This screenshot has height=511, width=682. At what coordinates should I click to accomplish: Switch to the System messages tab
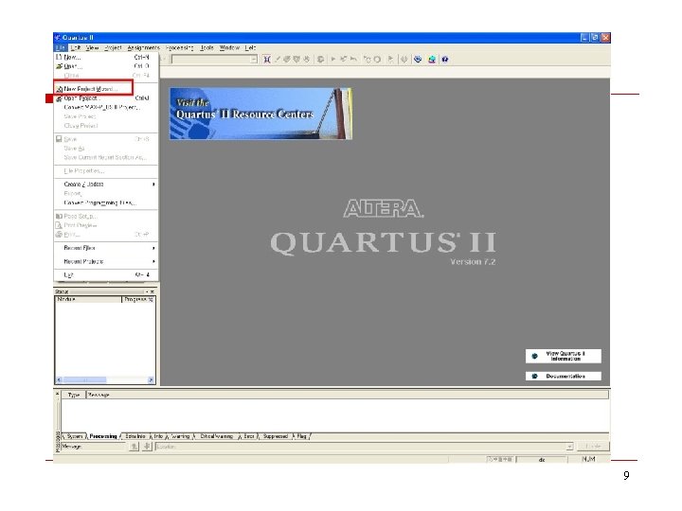[75, 436]
